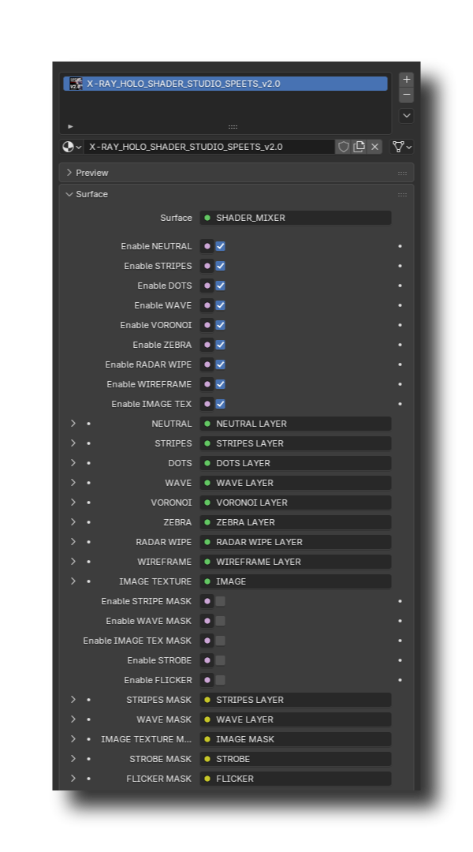The width and height of the screenshot is (473, 852).
Task: Click the add material slot plus icon
Action: coord(406,80)
